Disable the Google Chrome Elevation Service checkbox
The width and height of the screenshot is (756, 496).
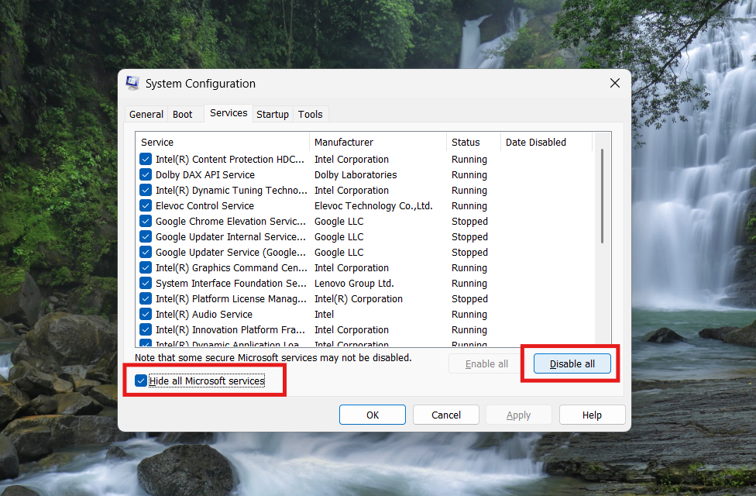point(145,221)
